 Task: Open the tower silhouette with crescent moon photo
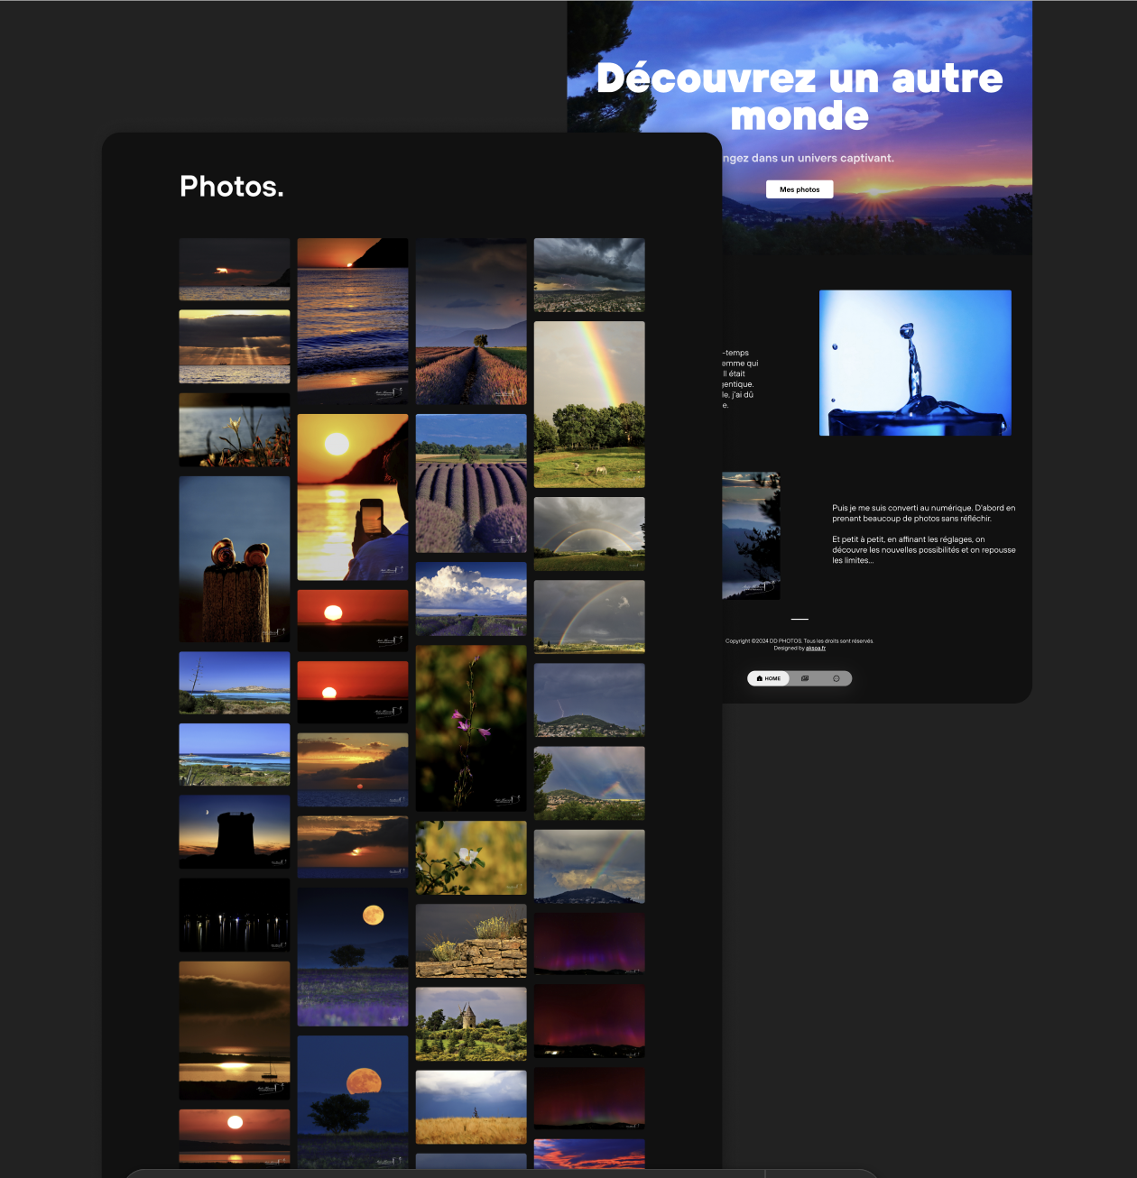(235, 832)
